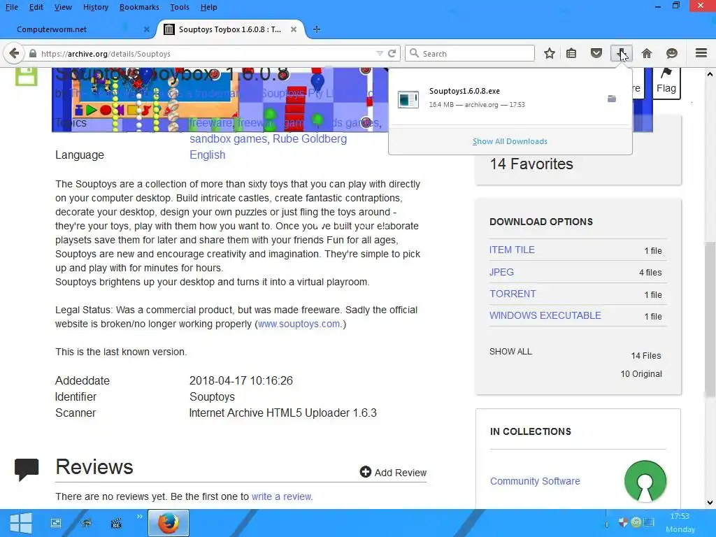Open the Bookmarks menu

pos(139,7)
